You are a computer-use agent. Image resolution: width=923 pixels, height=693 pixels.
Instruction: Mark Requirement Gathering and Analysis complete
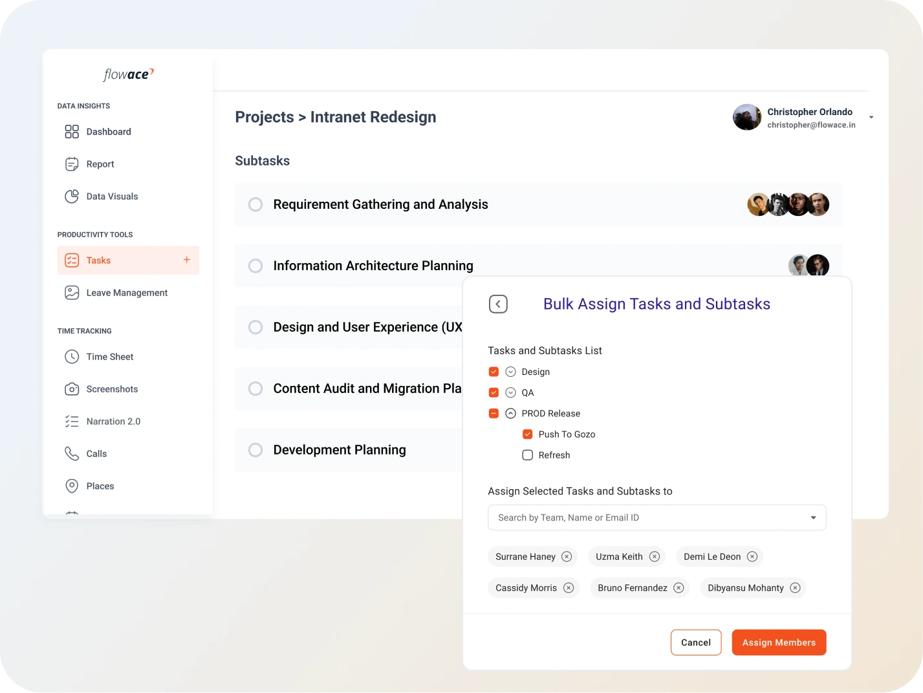click(255, 204)
